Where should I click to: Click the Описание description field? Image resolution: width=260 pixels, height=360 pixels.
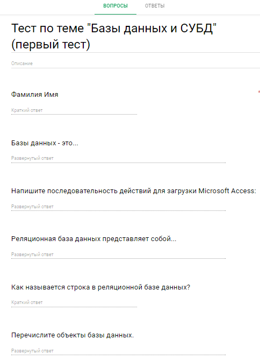point(135,63)
